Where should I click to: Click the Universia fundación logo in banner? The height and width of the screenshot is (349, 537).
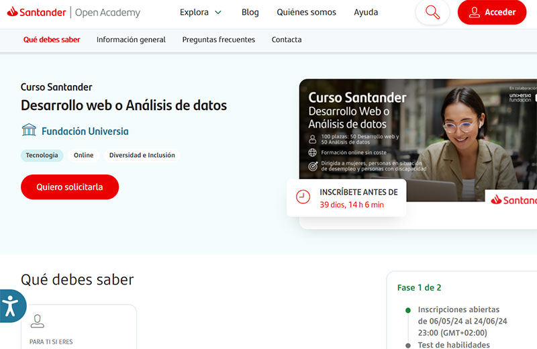[x=520, y=97]
